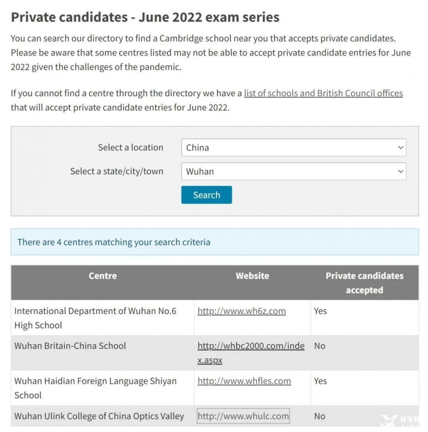Open the 'Select a location' dropdown showing China
The width and height of the screenshot is (428, 432).
(294, 147)
